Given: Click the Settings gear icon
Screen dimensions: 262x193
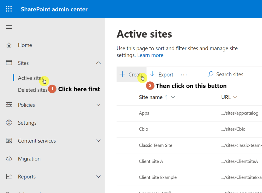Looking at the screenshot, I should 9,123.
